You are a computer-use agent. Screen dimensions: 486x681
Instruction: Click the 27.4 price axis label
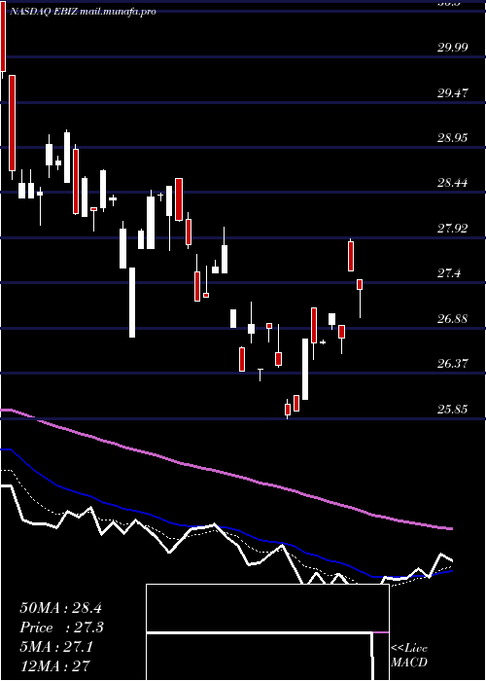point(449,273)
